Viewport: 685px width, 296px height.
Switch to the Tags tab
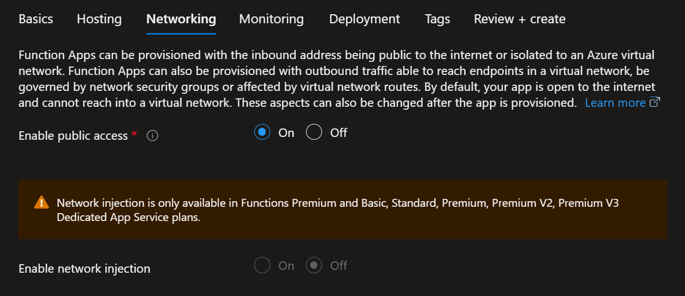pyautogui.click(x=437, y=19)
